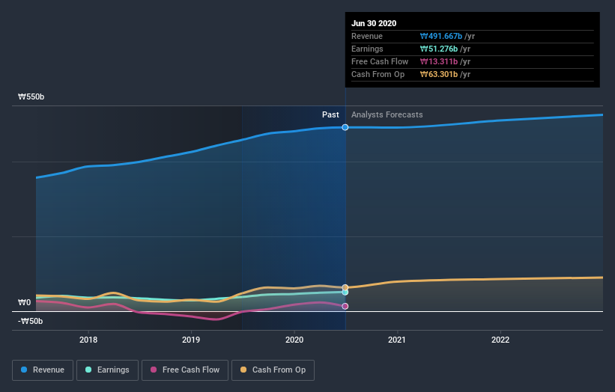The width and height of the screenshot is (615, 392).
Task: Click the 2019 x-axis label
Action: (191, 340)
